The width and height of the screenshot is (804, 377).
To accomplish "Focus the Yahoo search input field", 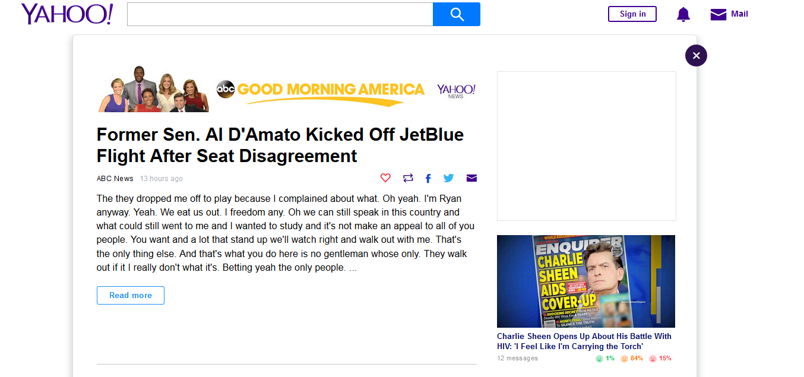I will [x=280, y=14].
